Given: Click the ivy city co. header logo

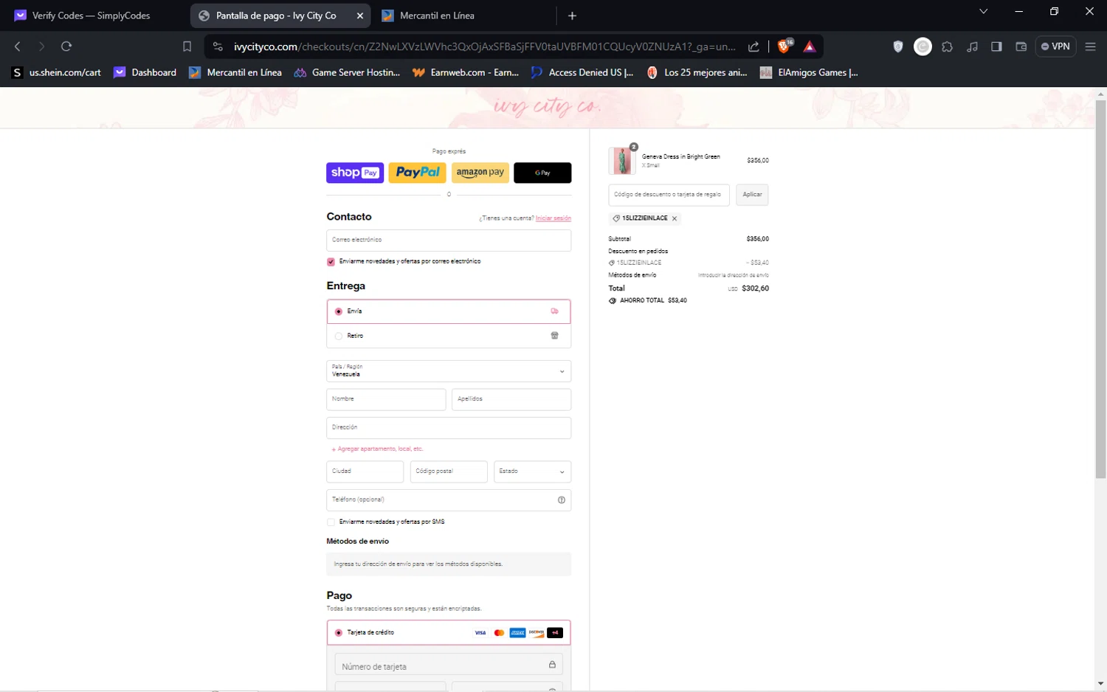Looking at the screenshot, I should coord(548,108).
